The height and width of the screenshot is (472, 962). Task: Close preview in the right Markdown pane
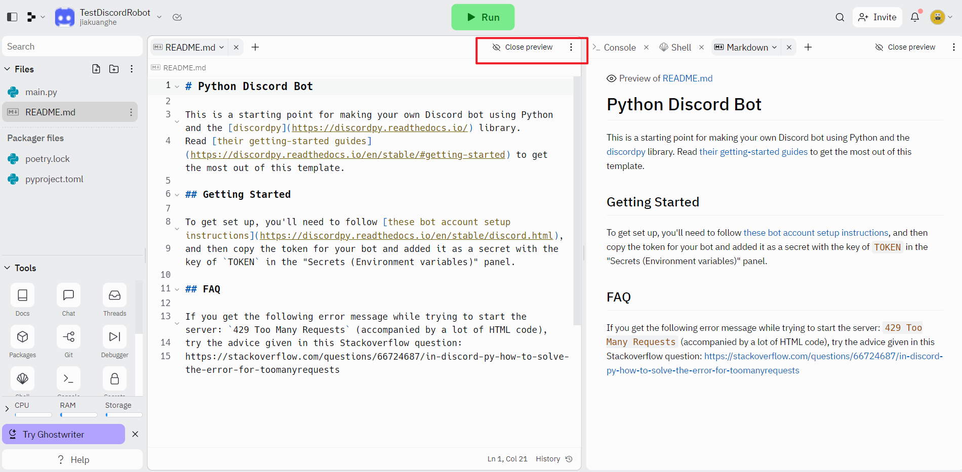(x=905, y=47)
